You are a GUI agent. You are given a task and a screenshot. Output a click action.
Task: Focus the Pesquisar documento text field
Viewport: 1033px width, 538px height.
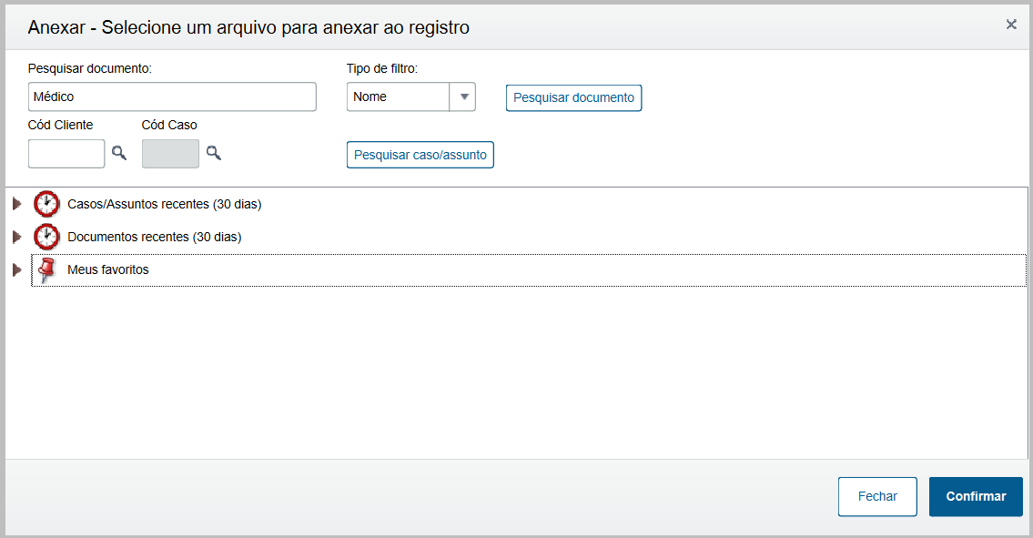coord(172,96)
